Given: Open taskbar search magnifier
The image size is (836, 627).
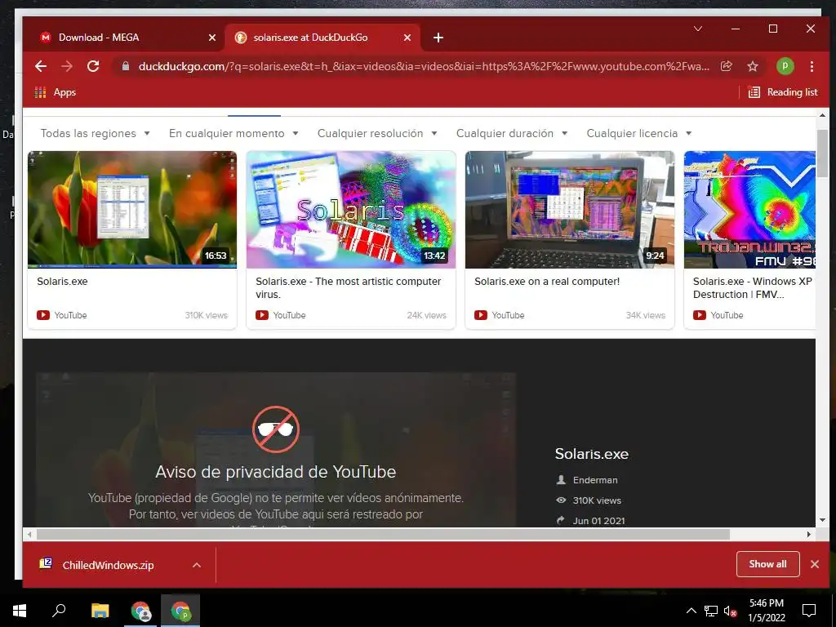Looking at the screenshot, I should point(59,611).
